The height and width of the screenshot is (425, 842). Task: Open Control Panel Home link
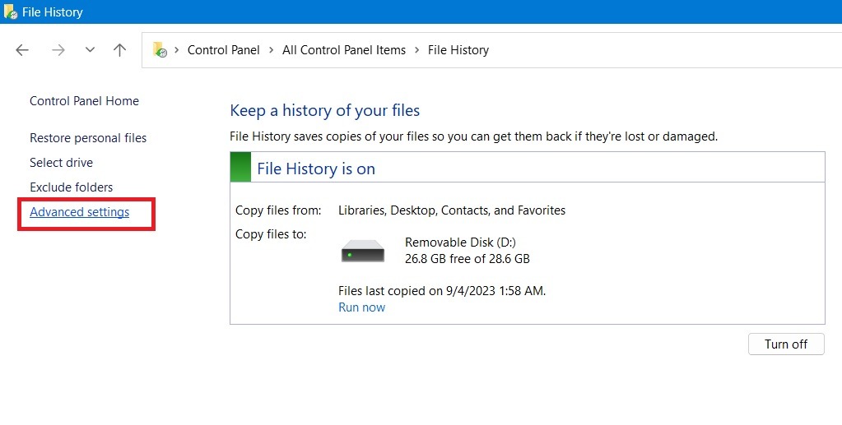coord(84,101)
